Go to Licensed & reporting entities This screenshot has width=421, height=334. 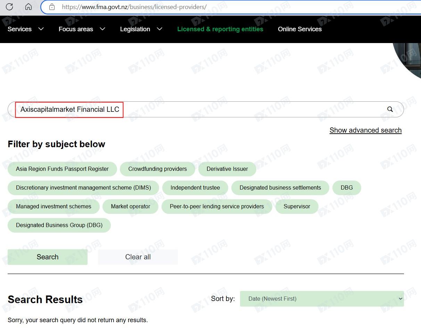(220, 29)
